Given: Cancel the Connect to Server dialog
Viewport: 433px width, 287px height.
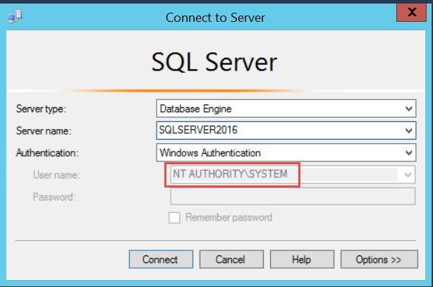Looking at the screenshot, I should pyautogui.click(x=231, y=259).
